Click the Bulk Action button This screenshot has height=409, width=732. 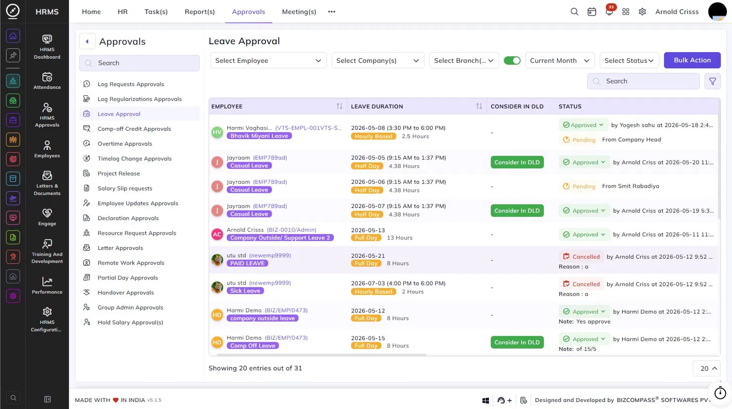(692, 60)
